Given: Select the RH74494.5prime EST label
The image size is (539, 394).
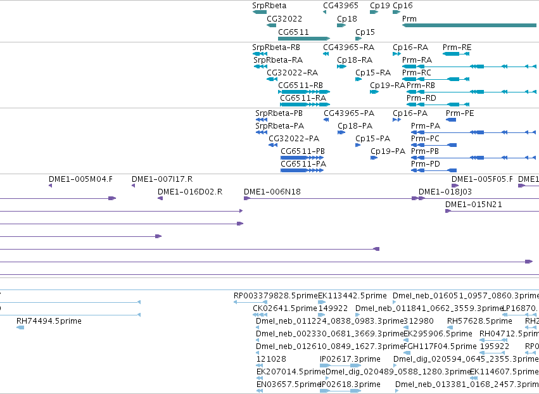Looking at the screenshot, I should coord(49,321).
